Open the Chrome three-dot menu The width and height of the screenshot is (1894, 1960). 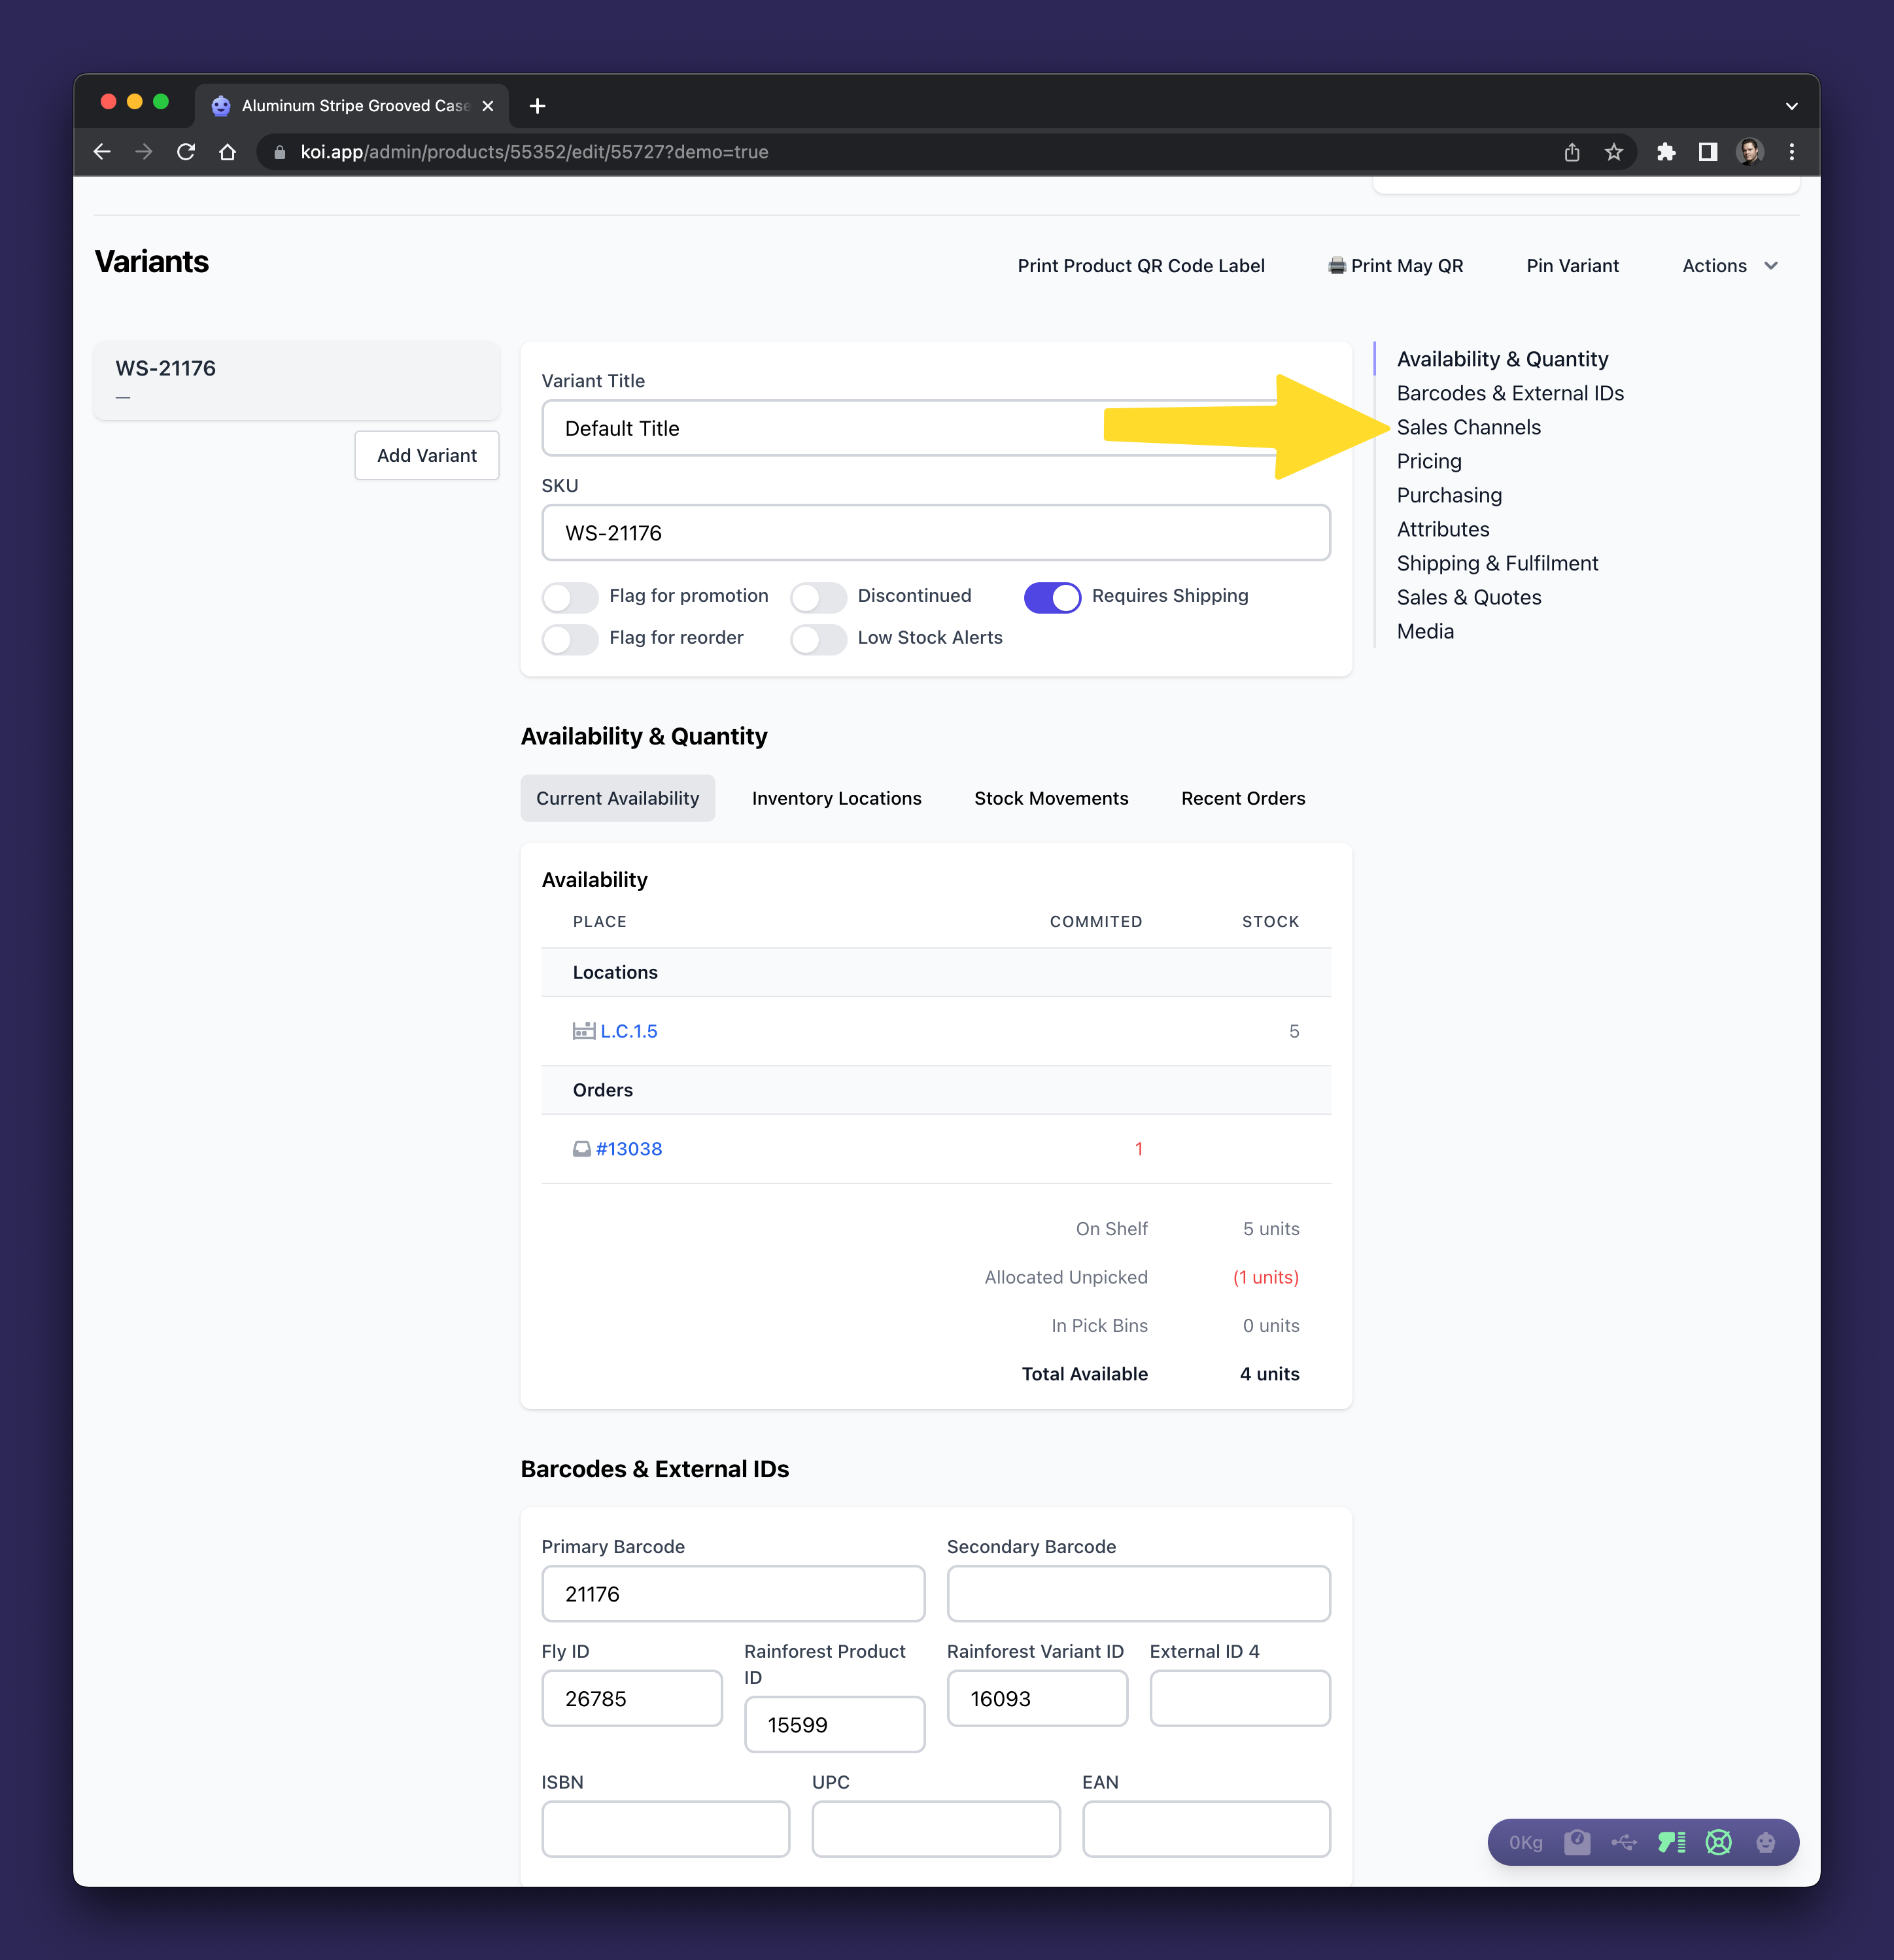pos(1791,152)
